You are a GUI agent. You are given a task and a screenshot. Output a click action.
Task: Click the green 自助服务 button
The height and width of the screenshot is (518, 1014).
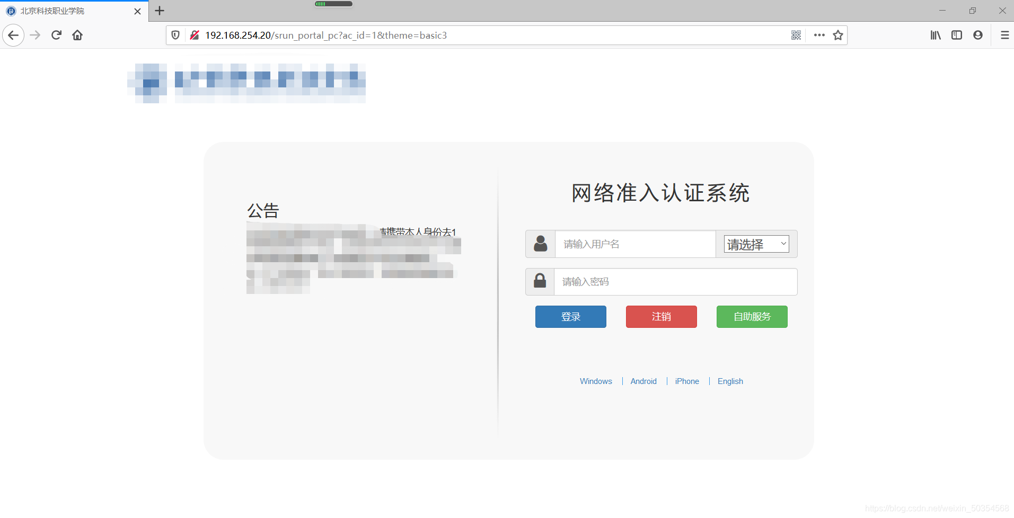pos(752,317)
